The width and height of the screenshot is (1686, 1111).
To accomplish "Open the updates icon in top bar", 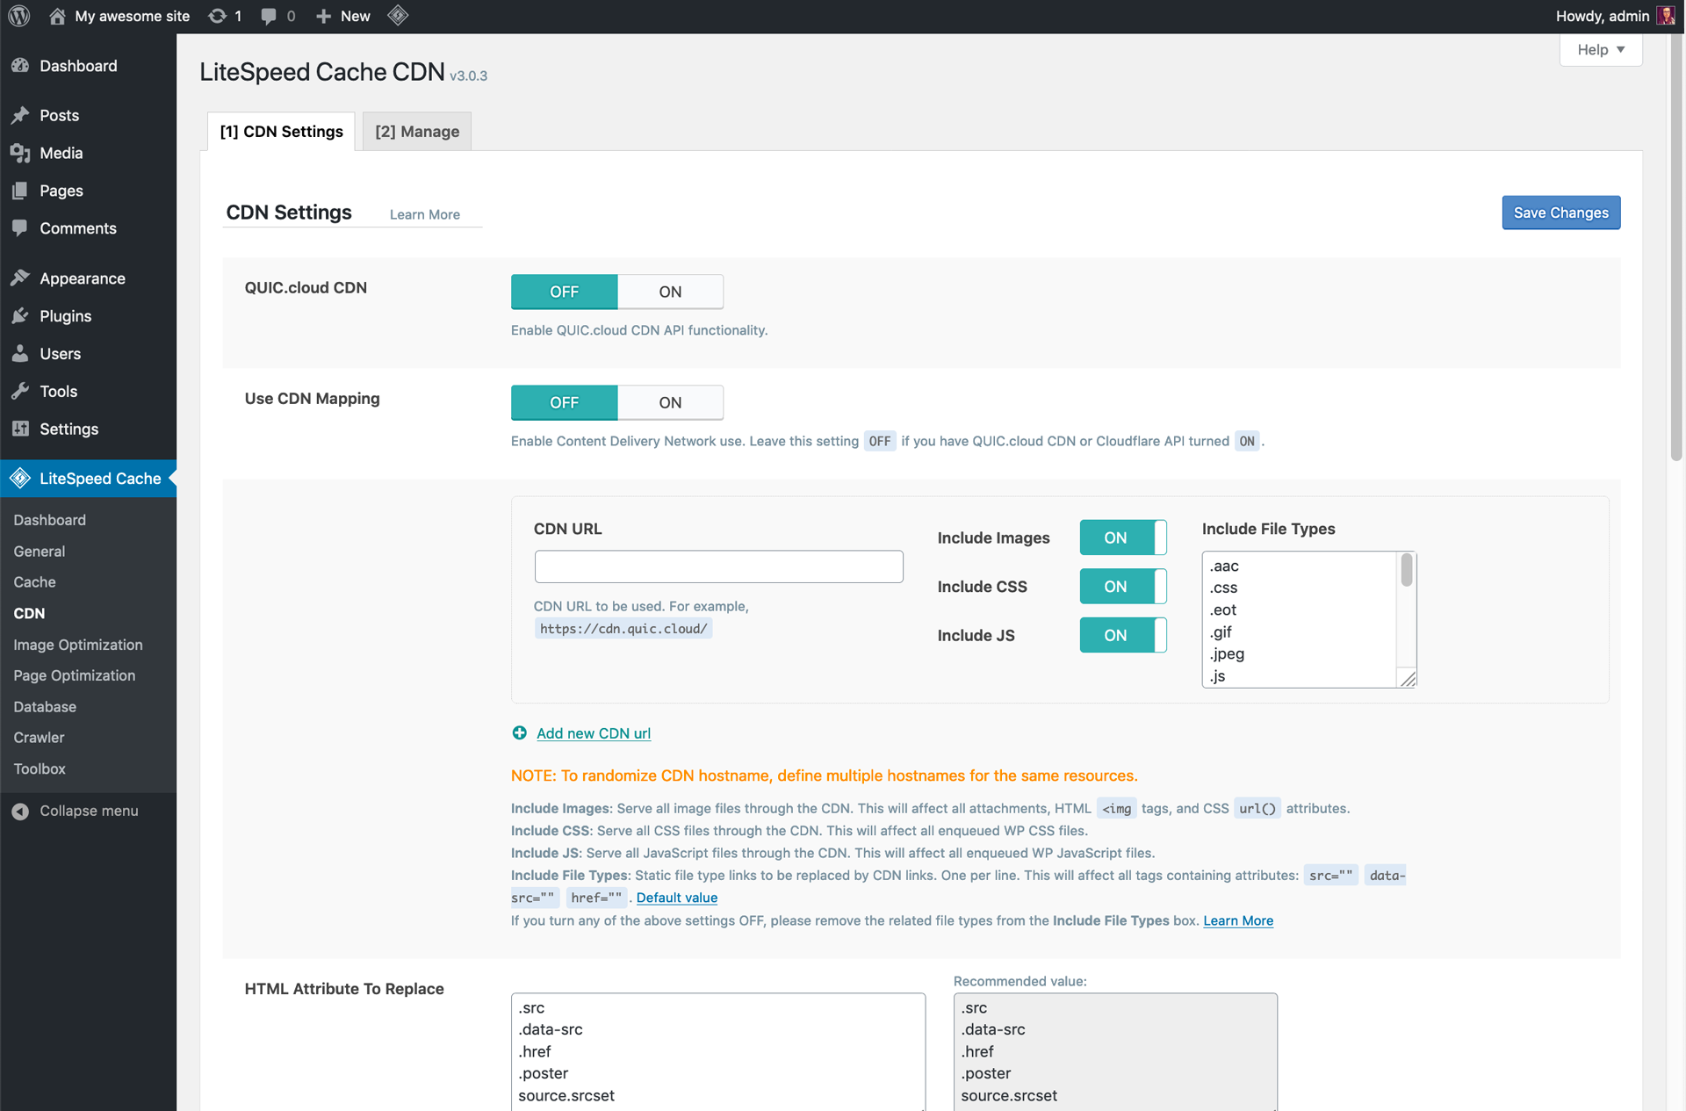I will tap(218, 16).
